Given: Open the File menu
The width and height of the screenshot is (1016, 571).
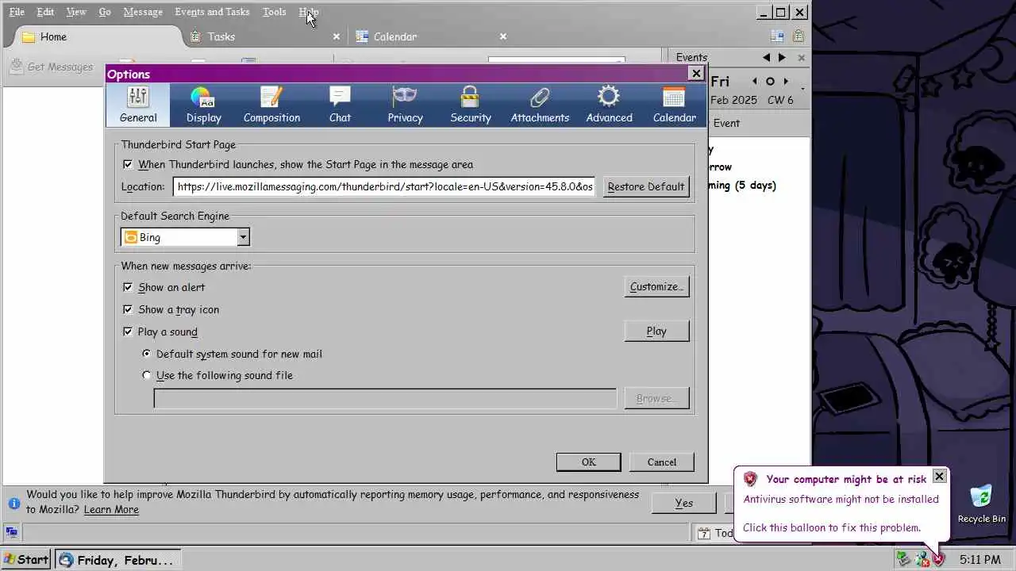Looking at the screenshot, I should click(x=17, y=12).
